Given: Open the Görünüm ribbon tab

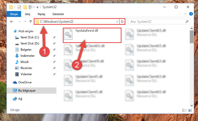Looking at the screenshot, I should click(58, 14).
